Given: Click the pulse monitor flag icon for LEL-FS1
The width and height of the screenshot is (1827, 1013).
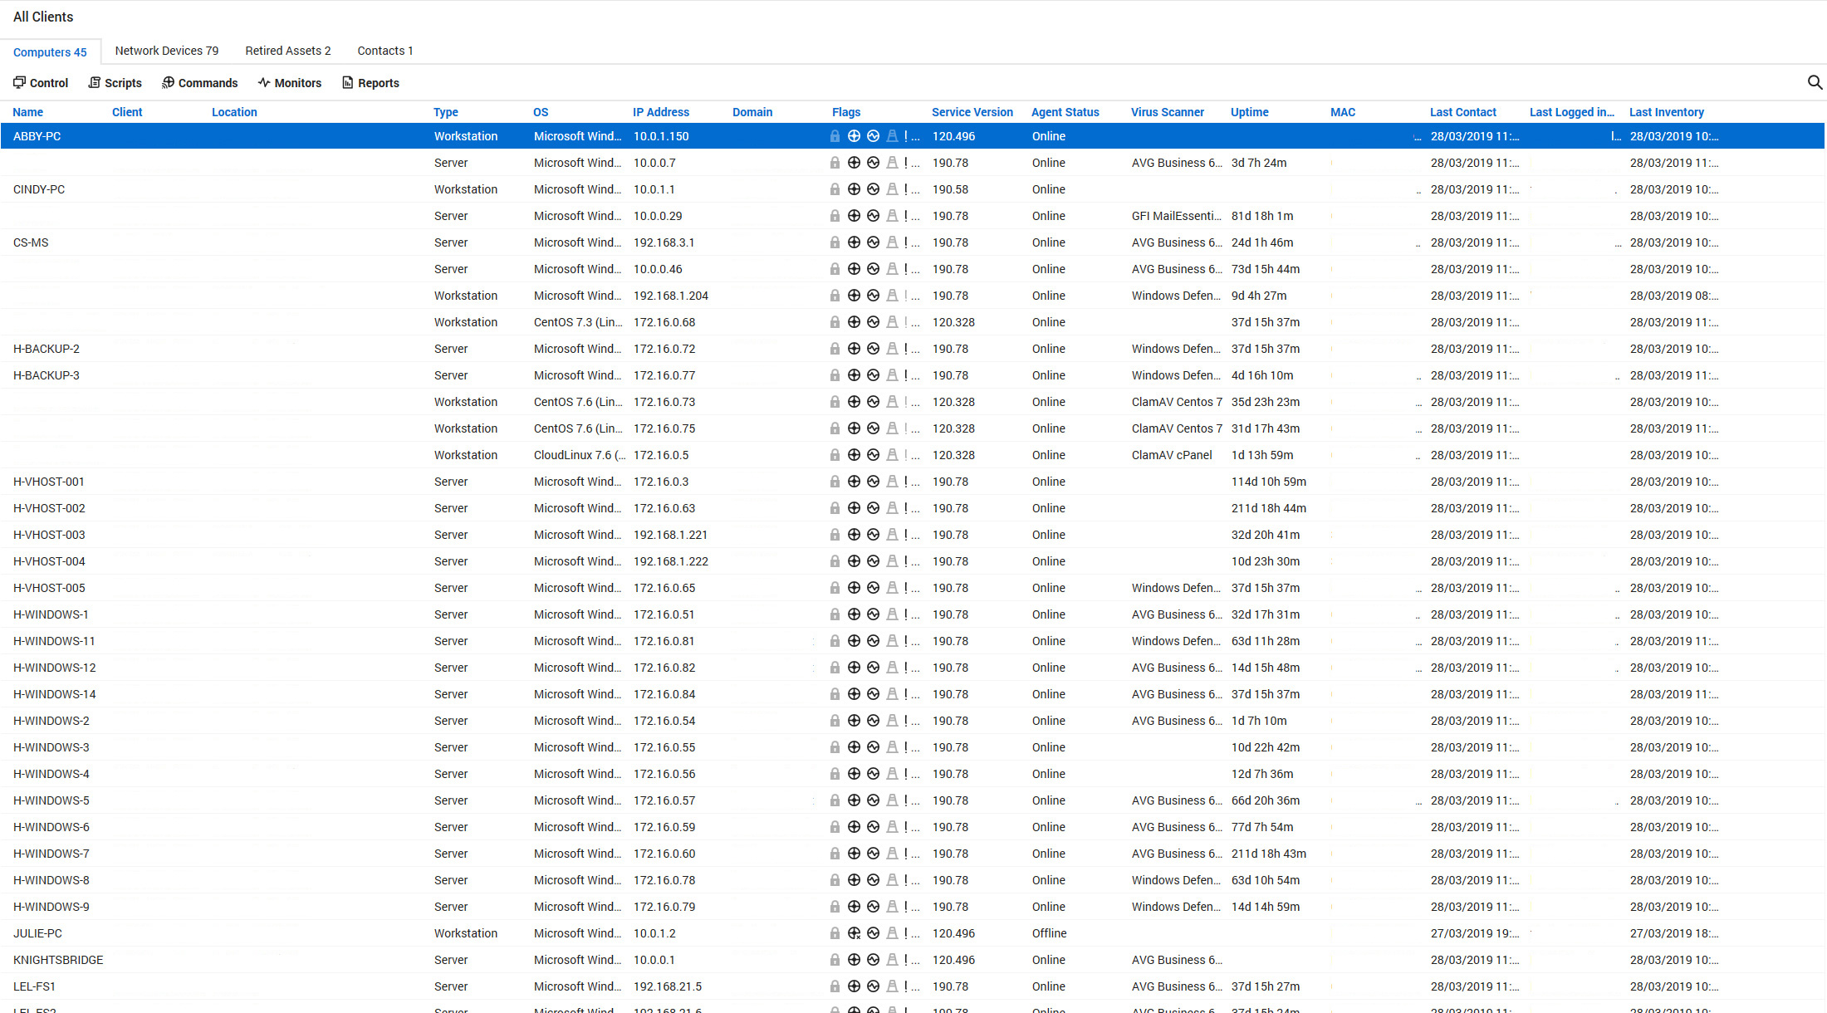Looking at the screenshot, I should [x=873, y=986].
